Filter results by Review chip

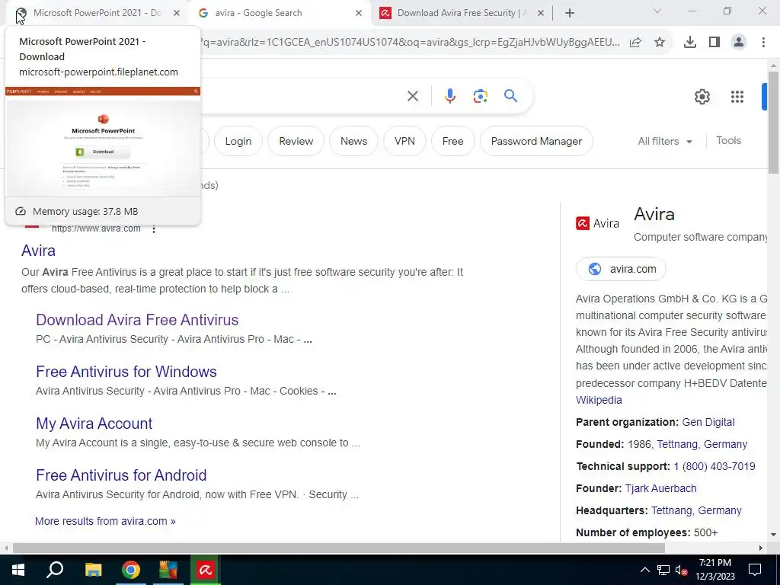pyautogui.click(x=296, y=141)
